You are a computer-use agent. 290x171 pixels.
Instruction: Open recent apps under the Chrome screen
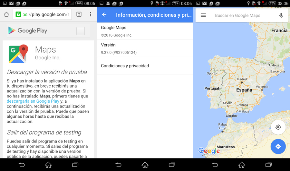(x=75, y=165)
